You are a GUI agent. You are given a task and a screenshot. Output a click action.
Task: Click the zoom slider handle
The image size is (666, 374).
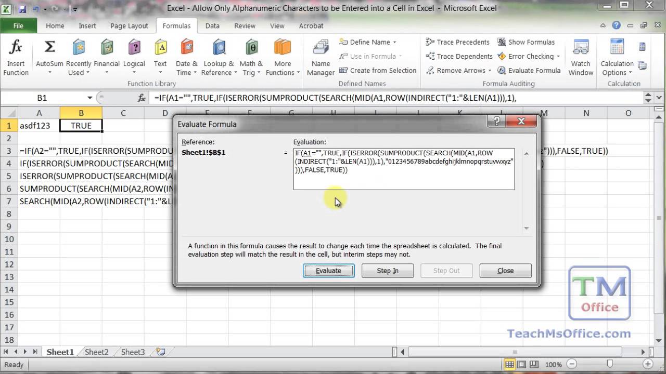click(x=610, y=365)
